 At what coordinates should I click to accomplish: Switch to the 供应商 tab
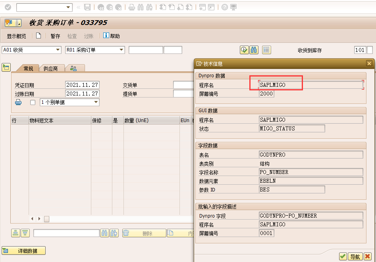pos(50,69)
